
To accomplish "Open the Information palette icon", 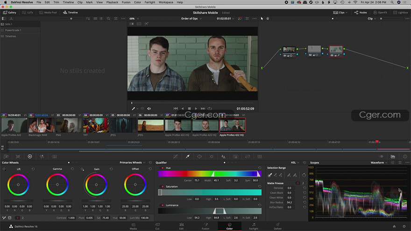I will 405,156.
